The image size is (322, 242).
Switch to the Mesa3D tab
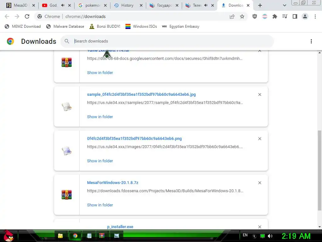tap(18, 5)
